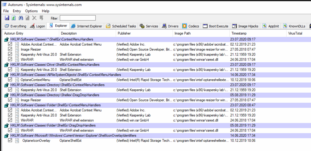The height and width of the screenshot is (151, 311).
Task: Uncheck WinRAR under Folder DragDropHandlers
Action: [x=10, y=130]
